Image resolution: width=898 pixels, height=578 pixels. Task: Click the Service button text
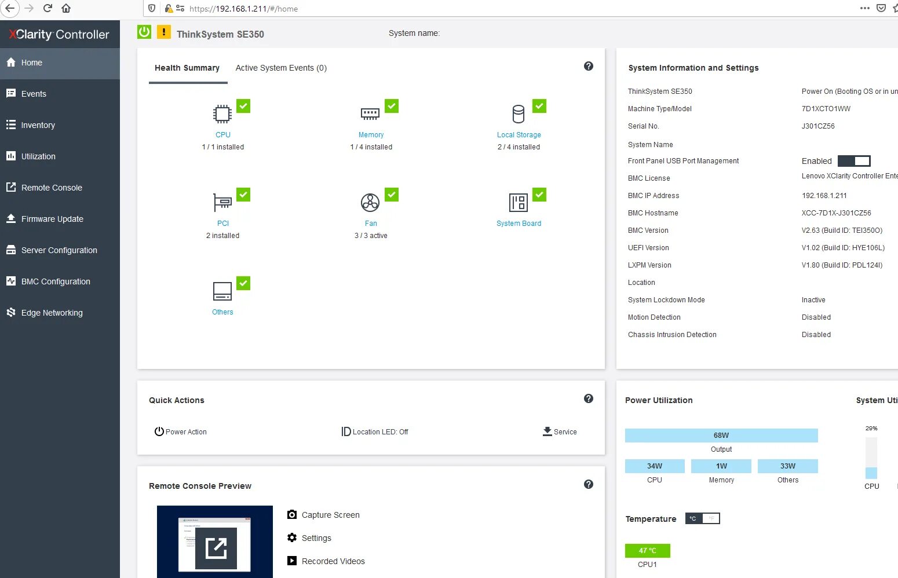565,432
